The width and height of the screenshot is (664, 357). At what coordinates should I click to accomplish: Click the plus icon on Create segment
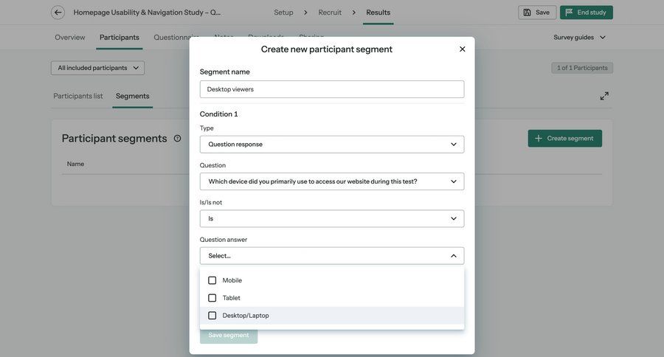click(539, 139)
